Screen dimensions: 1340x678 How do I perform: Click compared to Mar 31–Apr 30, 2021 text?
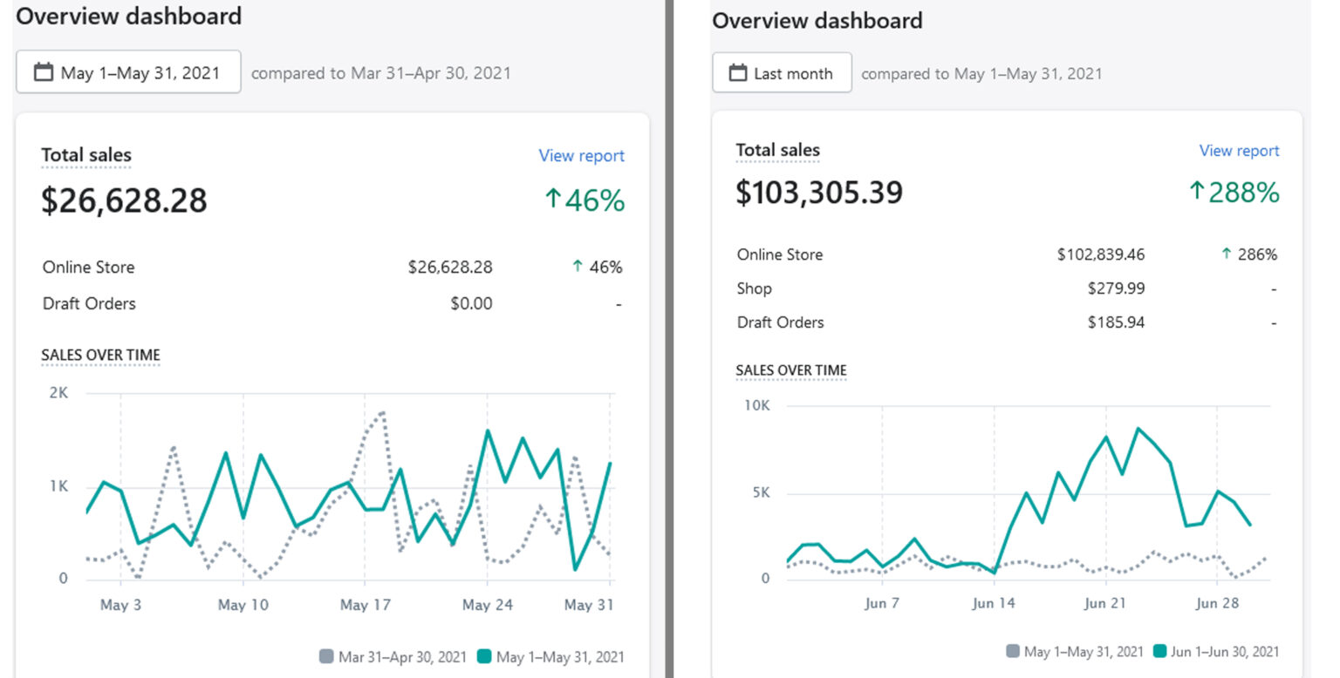[x=381, y=73]
